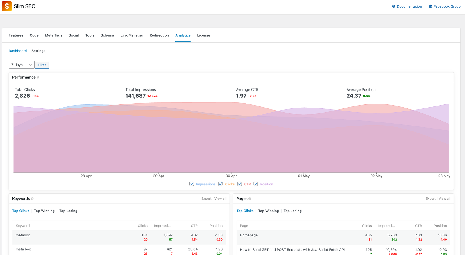Switch to the Link Manager tab
Viewport: 465px width, 255px height.
(132, 35)
